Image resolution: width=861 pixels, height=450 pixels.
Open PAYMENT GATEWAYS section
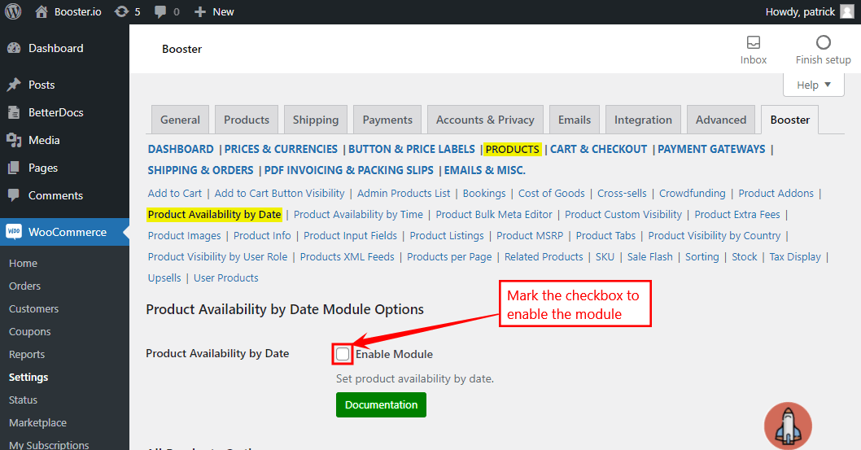tap(711, 149)
